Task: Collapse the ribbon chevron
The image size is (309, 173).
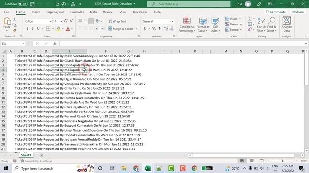Action: click(x=306, y=37)
